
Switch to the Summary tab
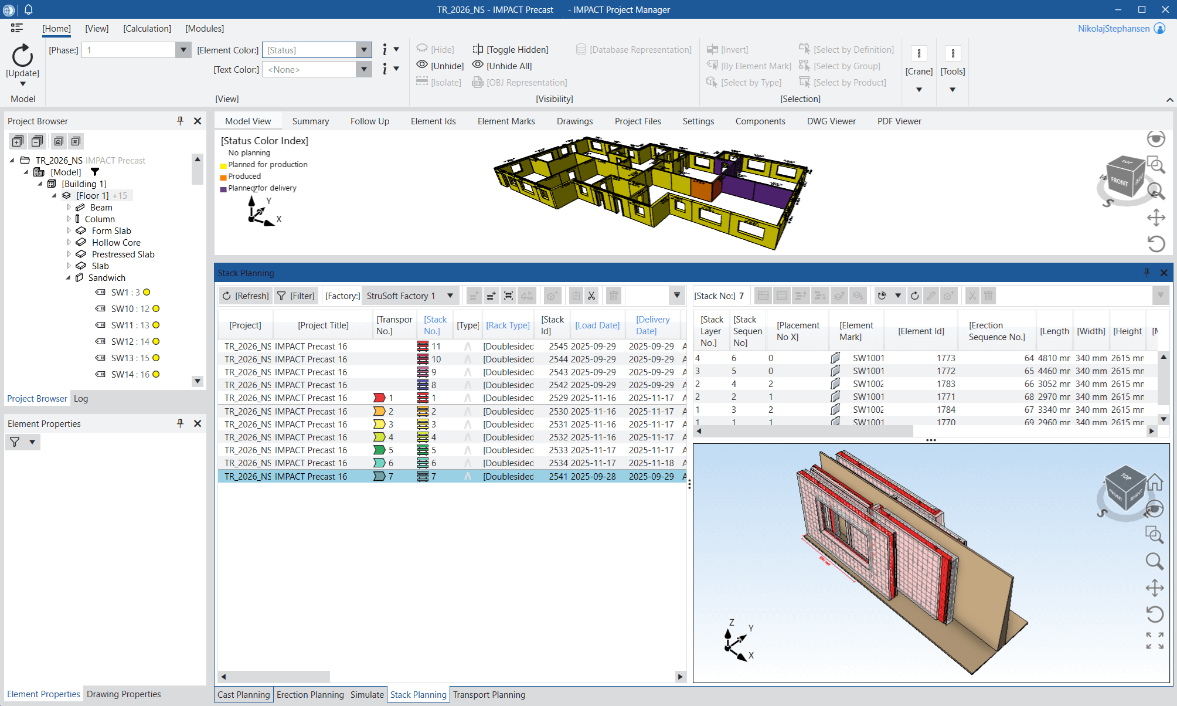[310, 121]
